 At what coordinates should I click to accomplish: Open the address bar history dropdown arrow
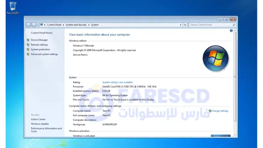[x=181, y=25]
